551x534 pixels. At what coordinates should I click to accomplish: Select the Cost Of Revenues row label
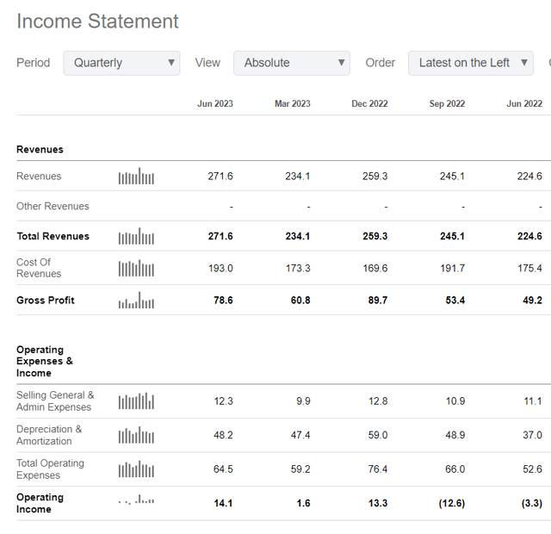(x=39, y=268)
